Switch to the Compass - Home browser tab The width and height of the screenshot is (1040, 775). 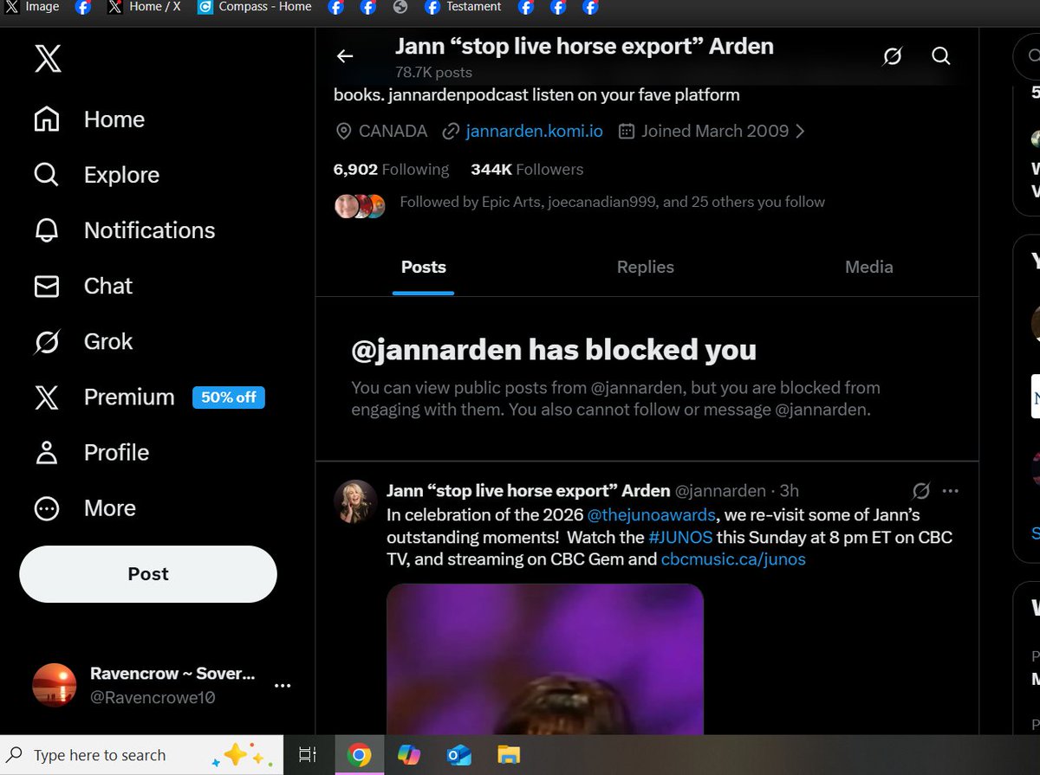click(x=254, y=7)
